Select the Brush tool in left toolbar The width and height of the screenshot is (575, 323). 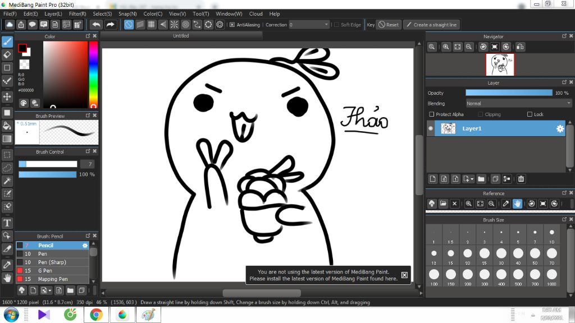7,41
